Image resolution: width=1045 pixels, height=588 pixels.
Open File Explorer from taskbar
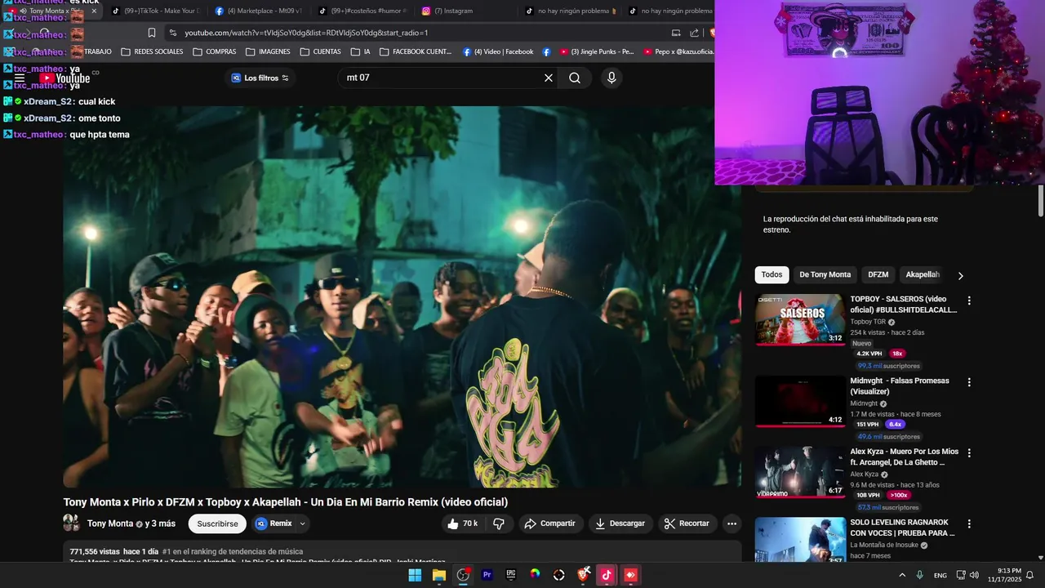point(439,575)
